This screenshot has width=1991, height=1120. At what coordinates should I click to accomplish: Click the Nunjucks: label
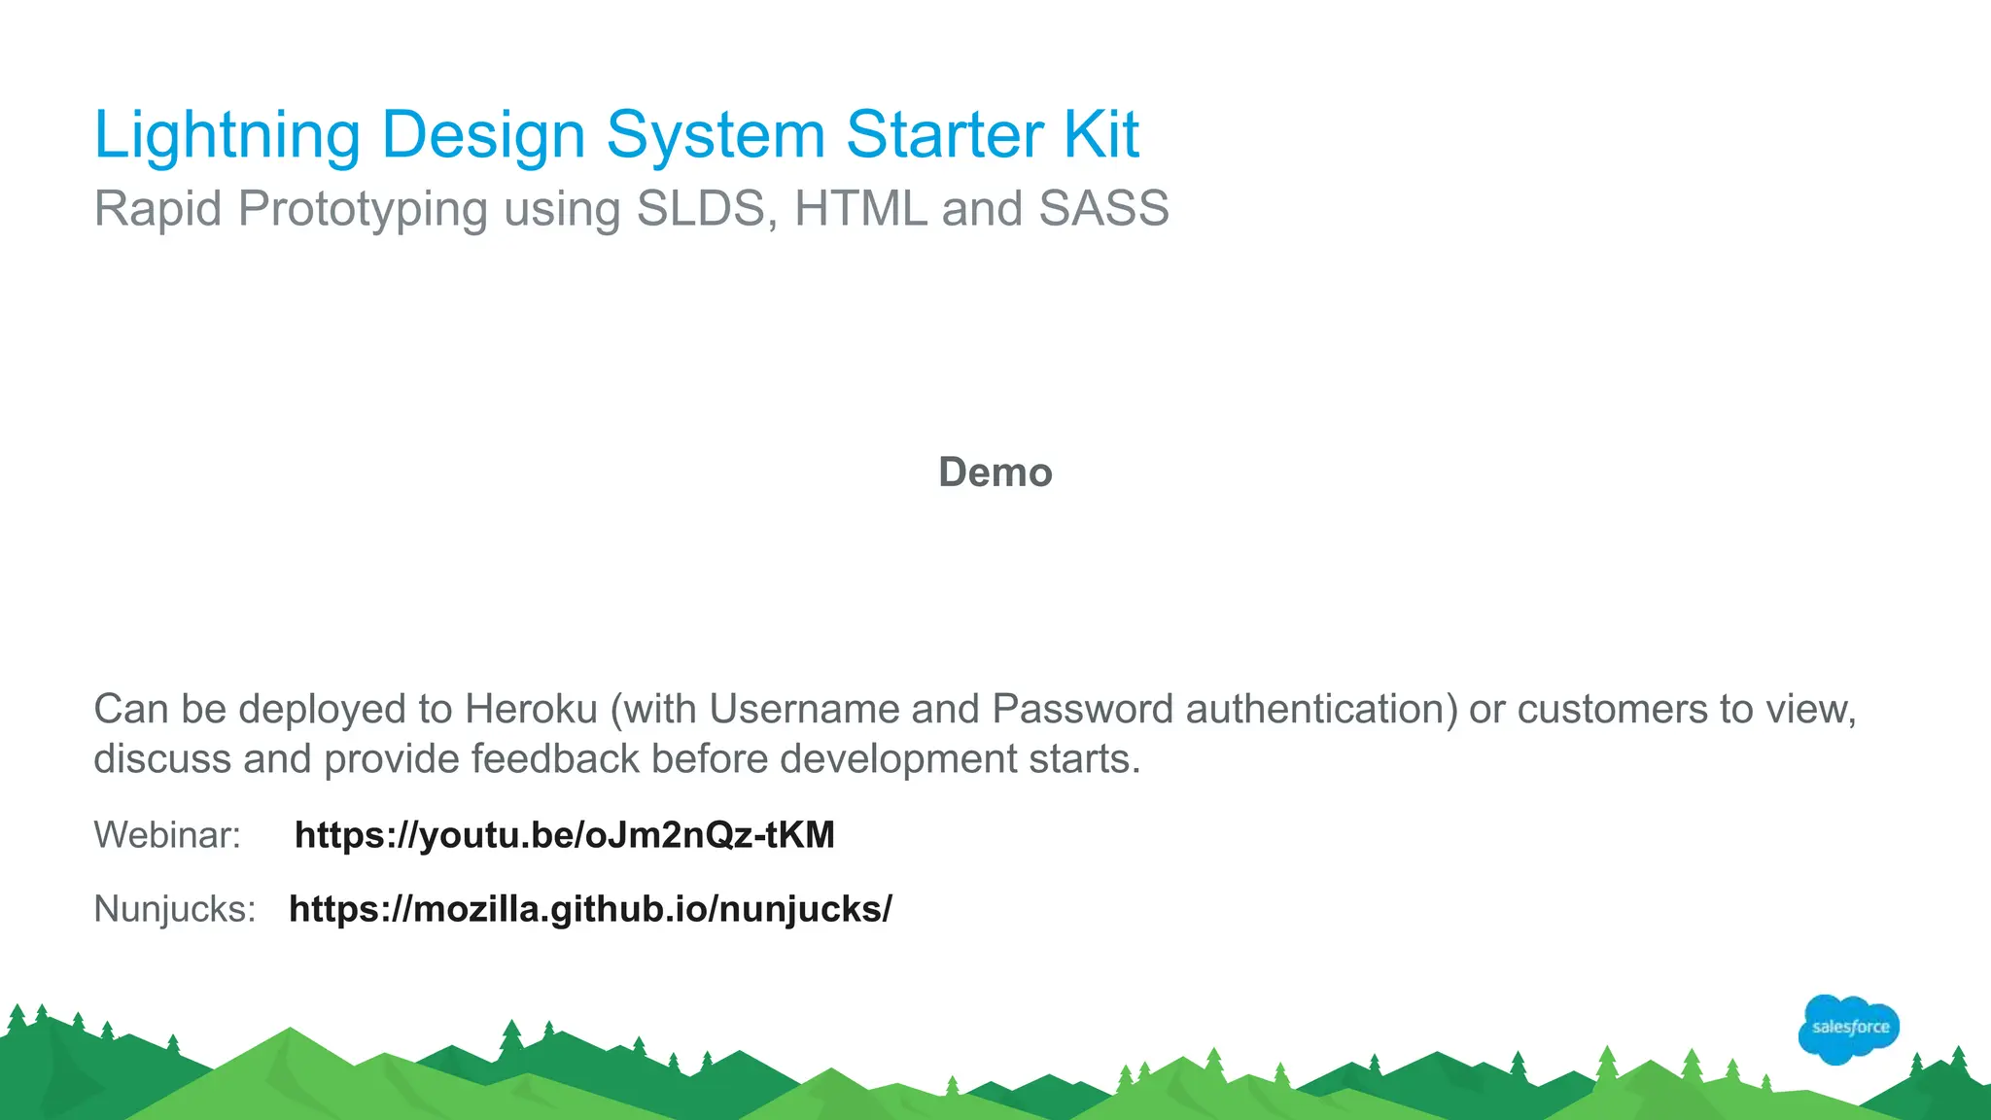click(x=175, y=909)
